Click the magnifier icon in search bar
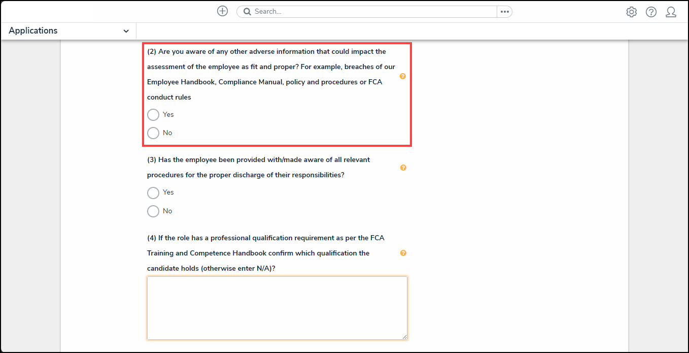The image size is (689, 353). 248,12
